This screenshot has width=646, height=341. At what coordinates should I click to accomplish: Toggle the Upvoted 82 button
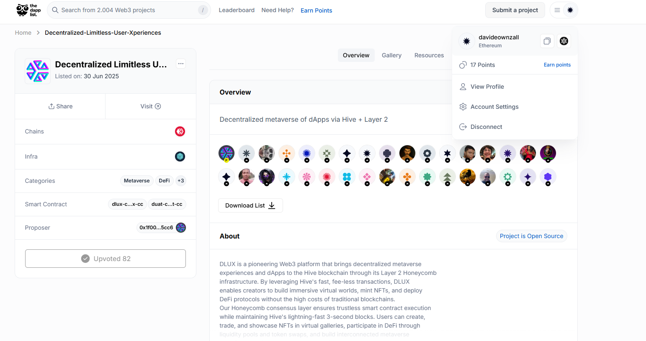click(106, 259)
